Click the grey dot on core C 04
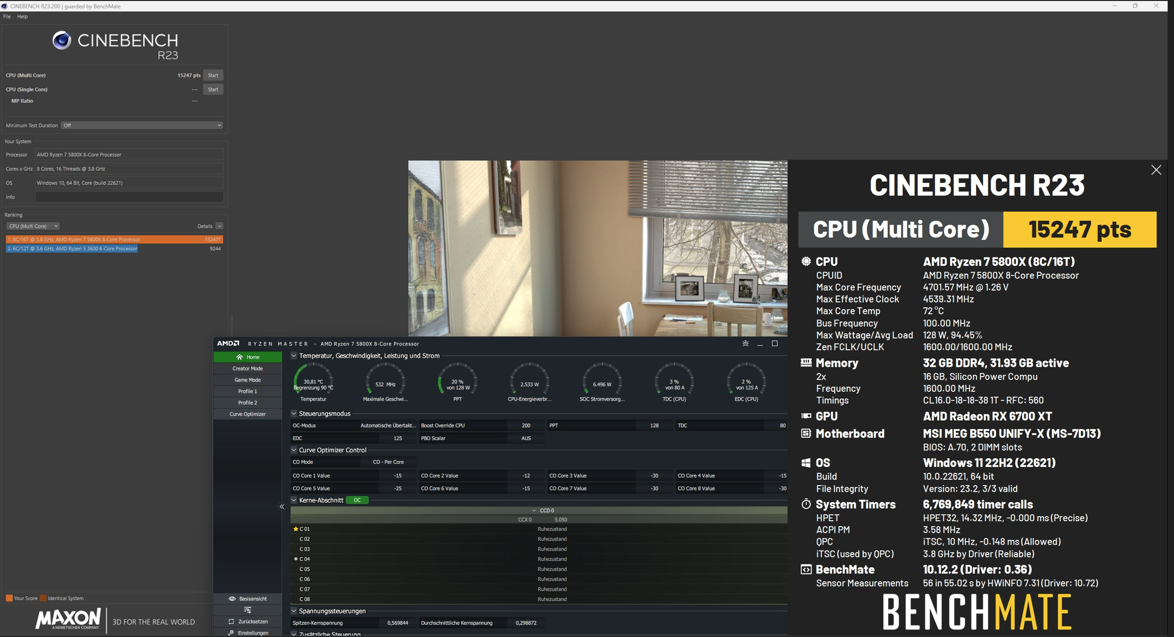1174x637 pixels. pyautogui.click(x=296, y=559)
